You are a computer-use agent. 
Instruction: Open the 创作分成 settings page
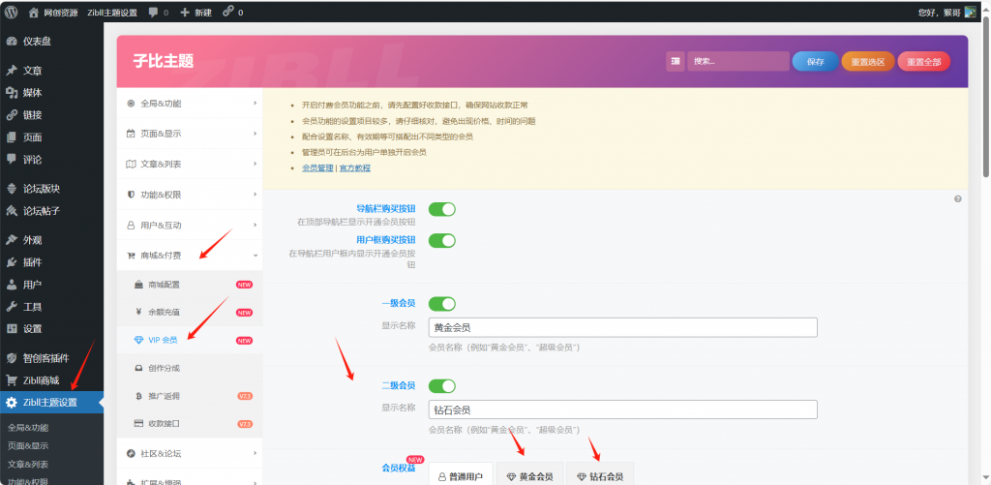click(x=190, y=368)
